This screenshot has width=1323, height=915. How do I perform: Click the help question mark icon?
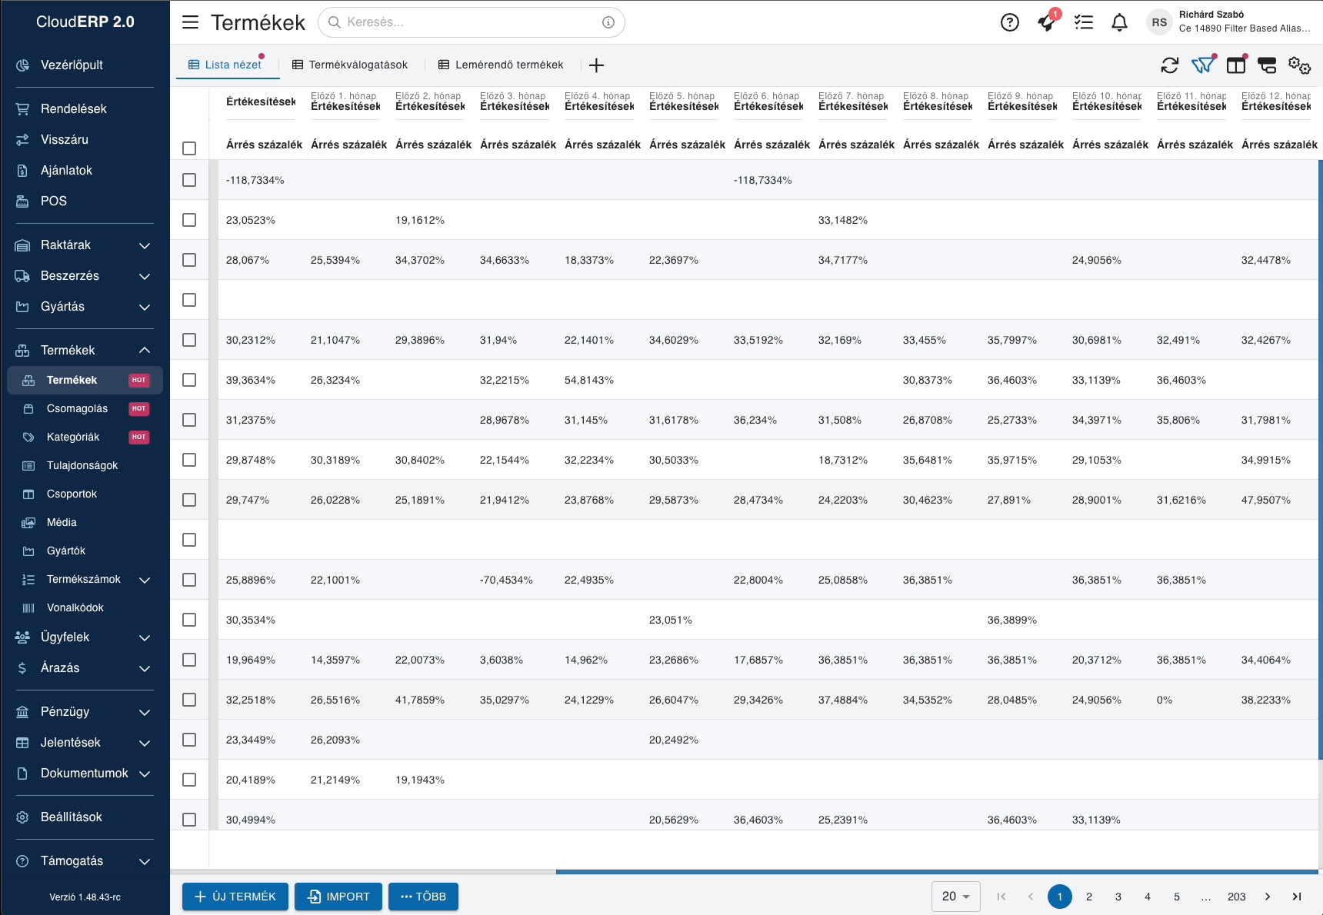(x=1010, y=22)
